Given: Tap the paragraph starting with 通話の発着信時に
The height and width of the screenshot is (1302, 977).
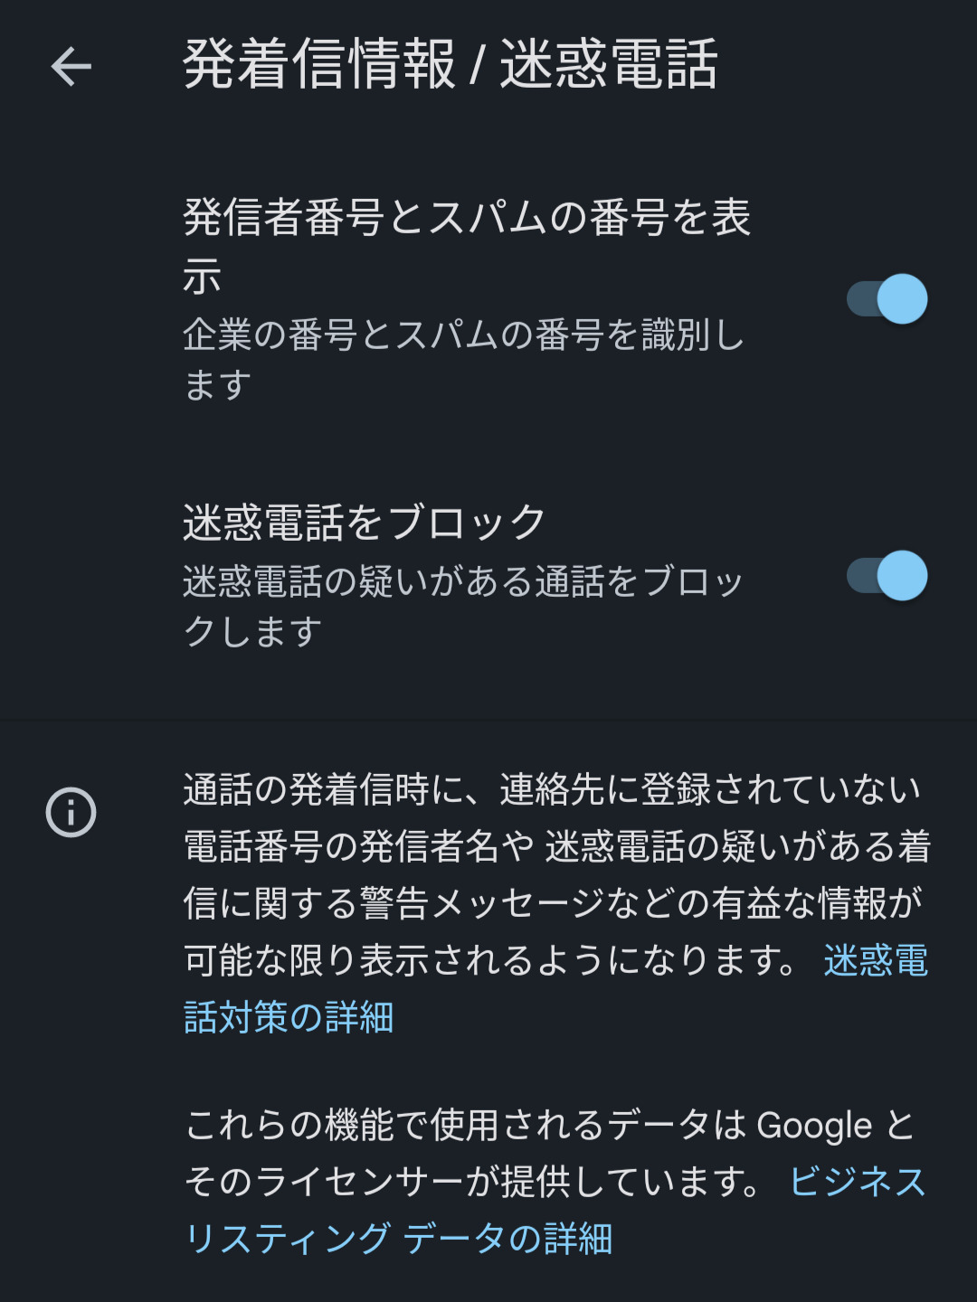Looking at the screenshot, I should tap(552, 846).
